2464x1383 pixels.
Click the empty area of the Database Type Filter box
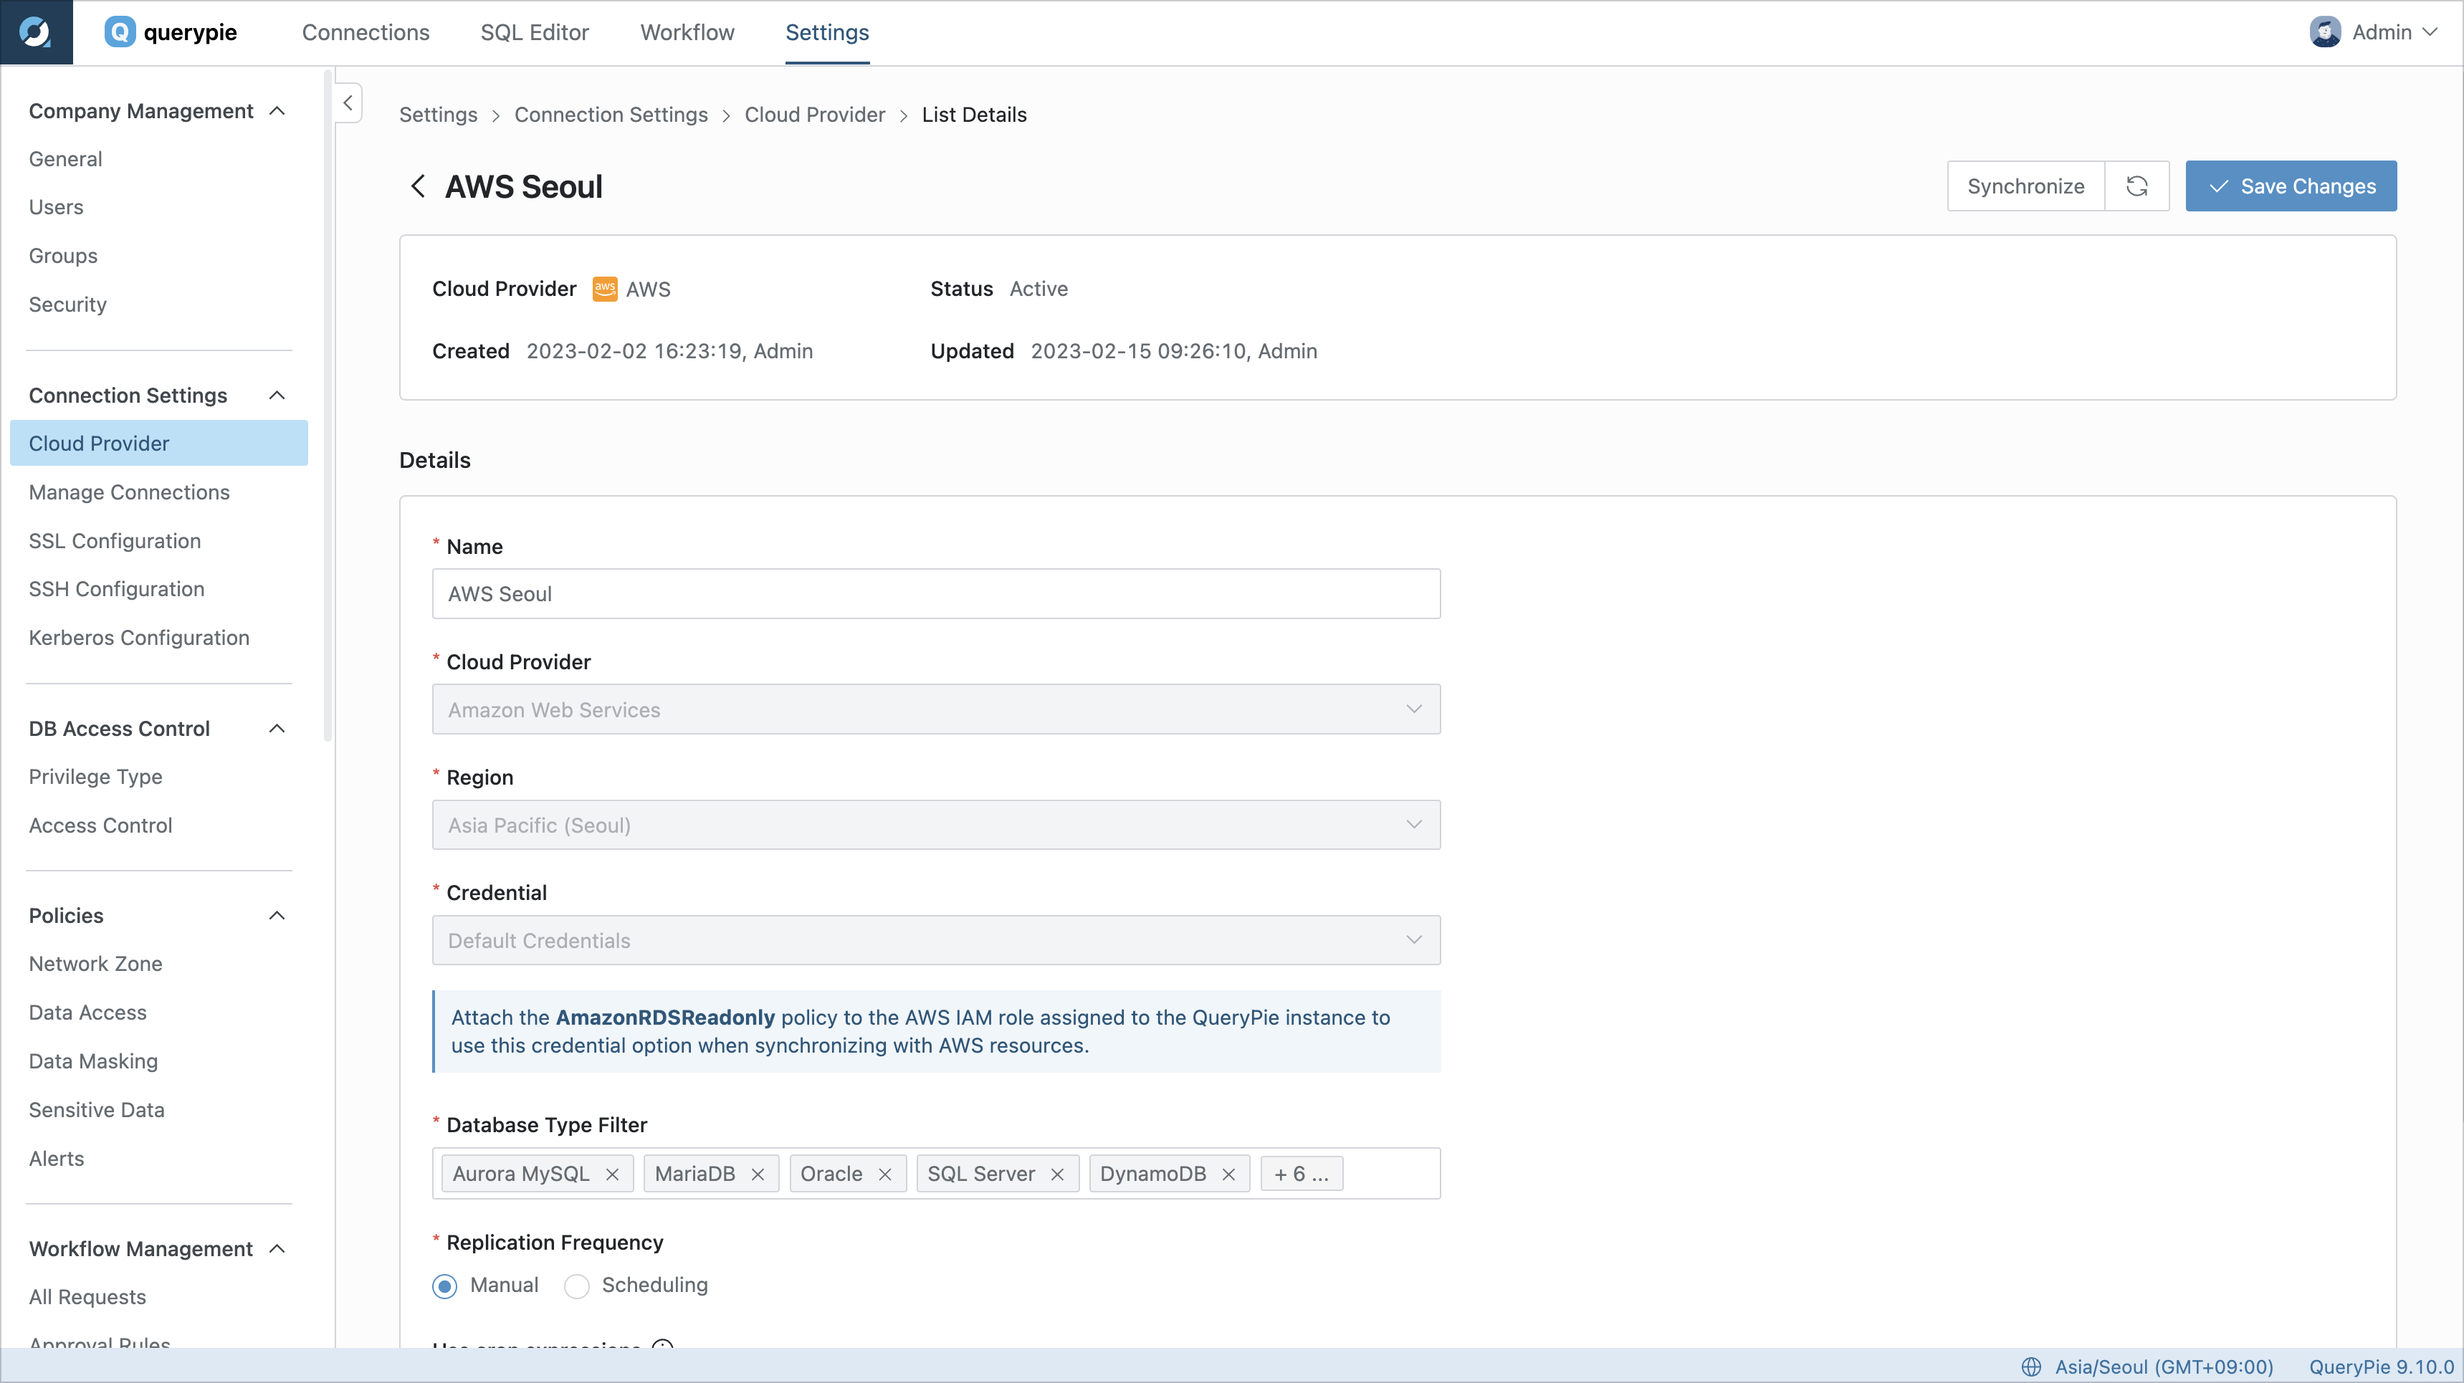coord(1392,1174)
